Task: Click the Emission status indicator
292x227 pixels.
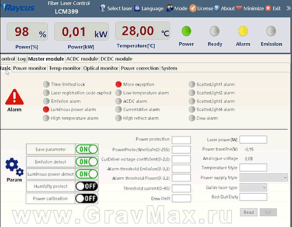Action: pos(271,31)
